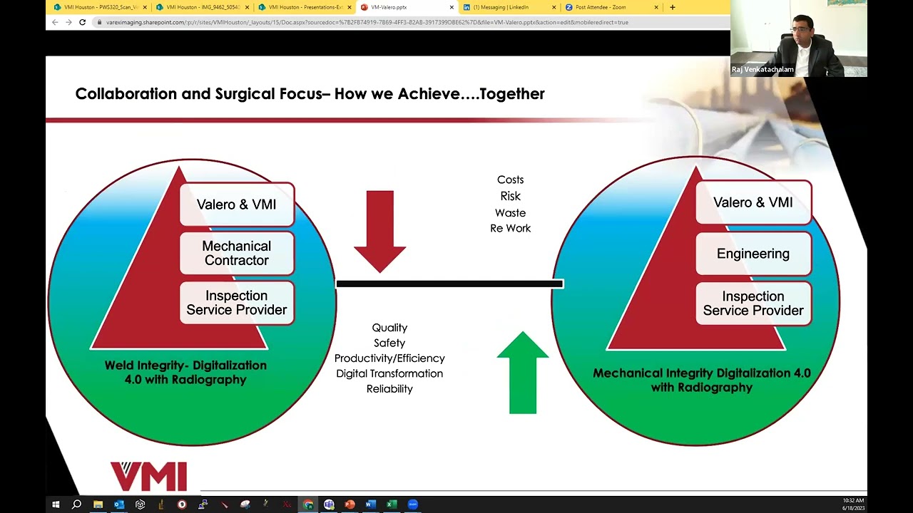Click right circle's 'Valero & VMI' box

tap(753, 202)
